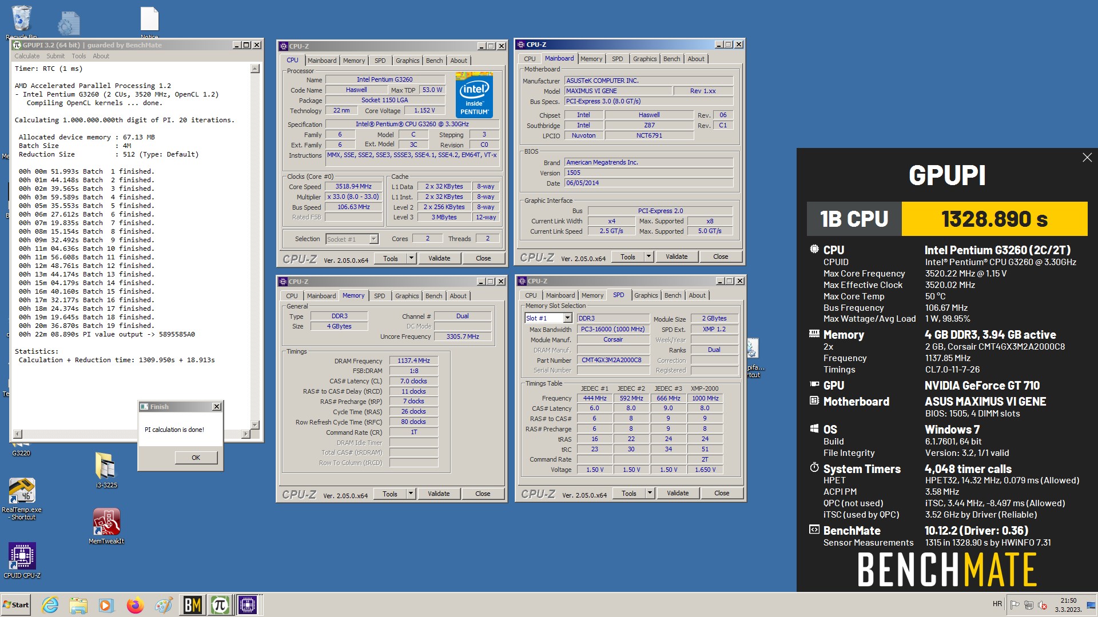This screenshot has width=1098, height=617.
Task: Click the volume tray icon
Action: click(x=1043, y=605)
